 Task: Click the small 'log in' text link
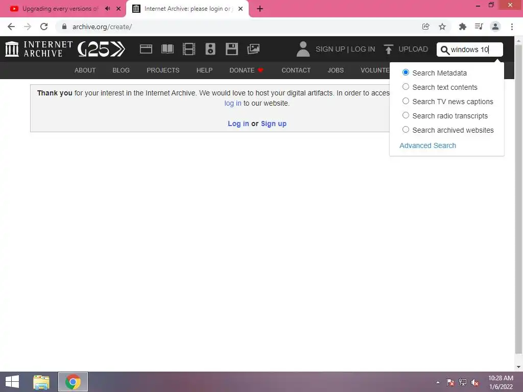[x=233, y=103]
